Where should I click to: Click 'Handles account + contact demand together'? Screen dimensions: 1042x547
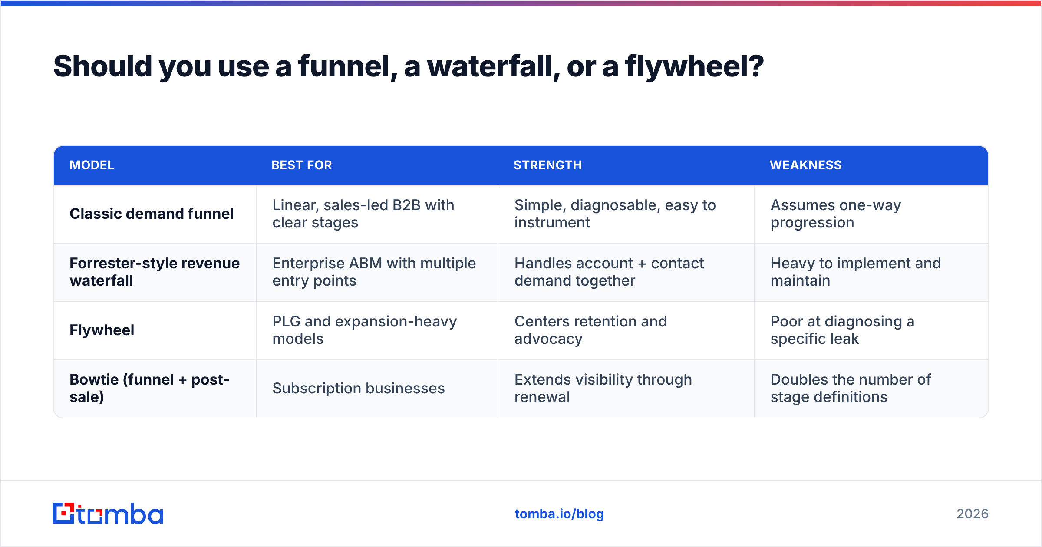(x=609, y=272)
